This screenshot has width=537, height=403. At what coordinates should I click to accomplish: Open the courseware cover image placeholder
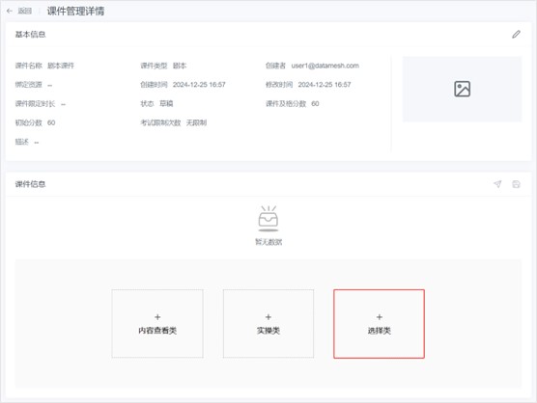point(462,89)
